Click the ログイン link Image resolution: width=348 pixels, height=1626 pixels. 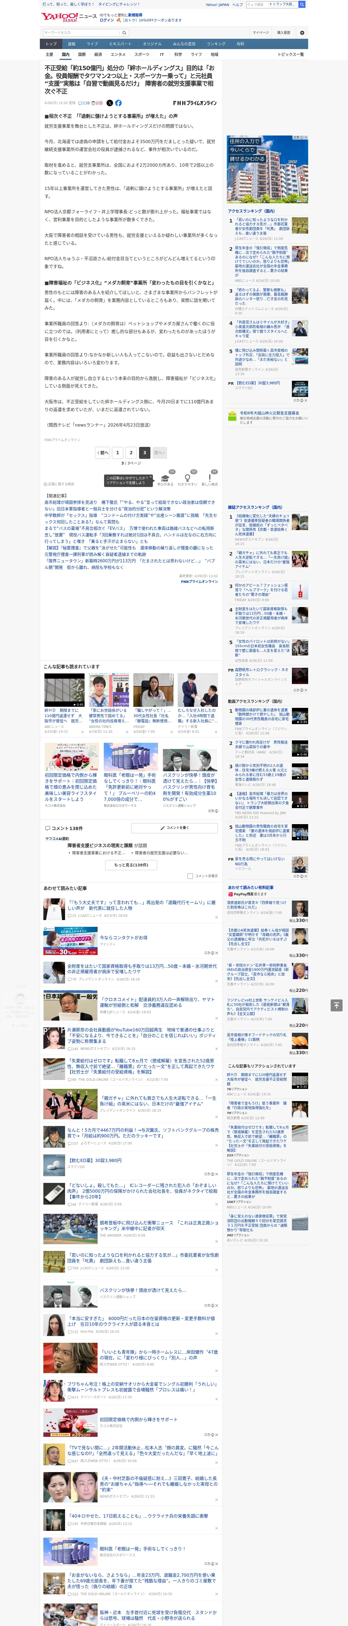point(107,20)
